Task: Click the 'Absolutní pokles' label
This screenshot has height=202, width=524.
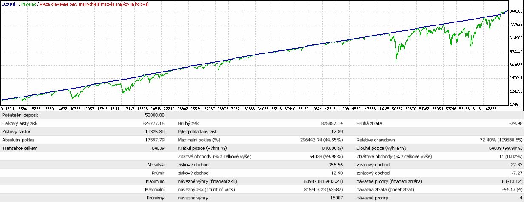Action: [x=18, y=139]
